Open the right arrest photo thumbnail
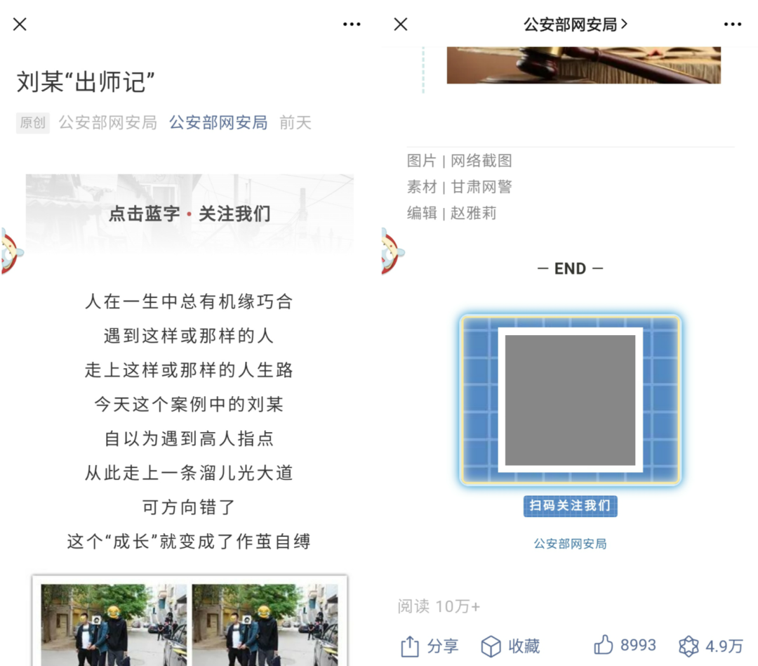 [265, 625]
